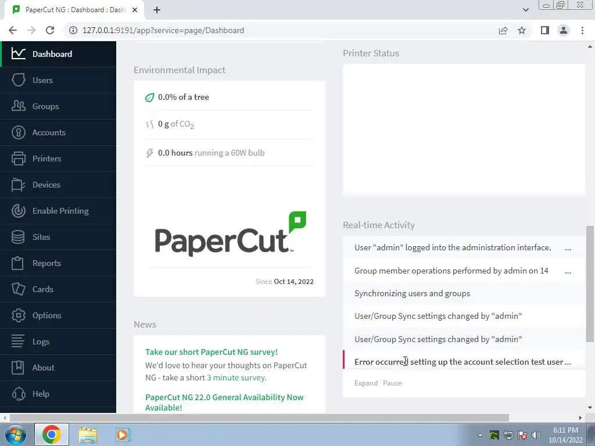Click the Devices icon in sidebar
Image resolution: width=595 pixels, height=446 pixels.
[18, 185]
